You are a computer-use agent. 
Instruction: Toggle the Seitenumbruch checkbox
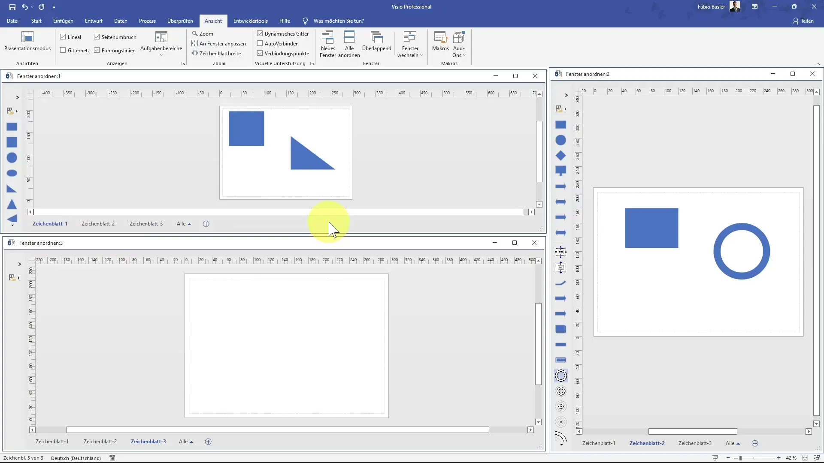click(x=97, y=37)
